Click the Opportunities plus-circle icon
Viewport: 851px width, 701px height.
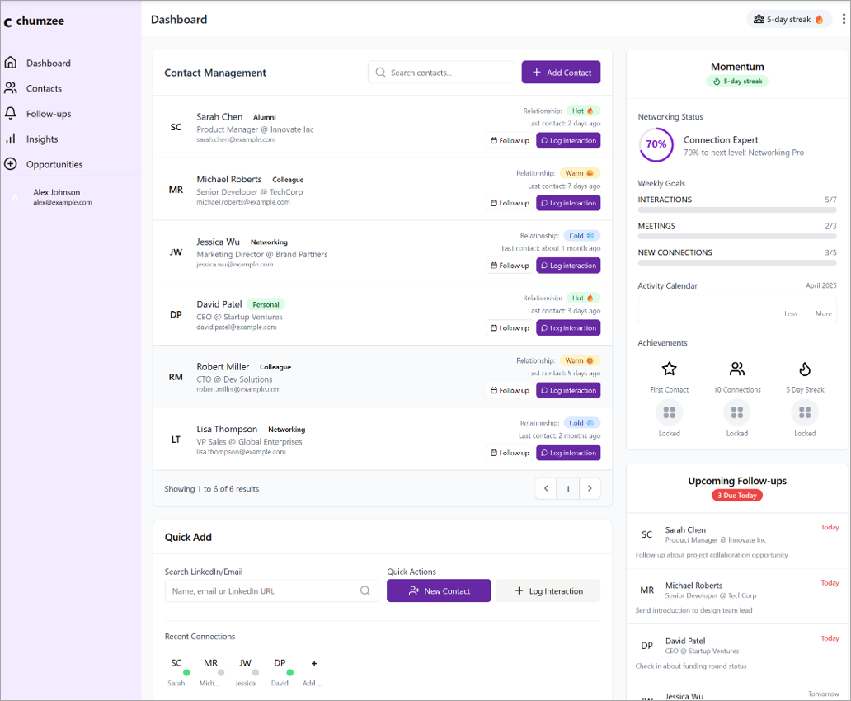(x=11, y=164)
